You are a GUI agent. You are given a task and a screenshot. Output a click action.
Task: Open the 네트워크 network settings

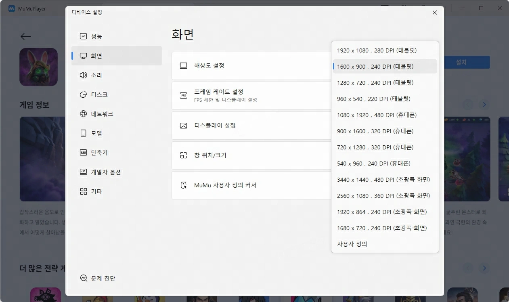point(117,114)
